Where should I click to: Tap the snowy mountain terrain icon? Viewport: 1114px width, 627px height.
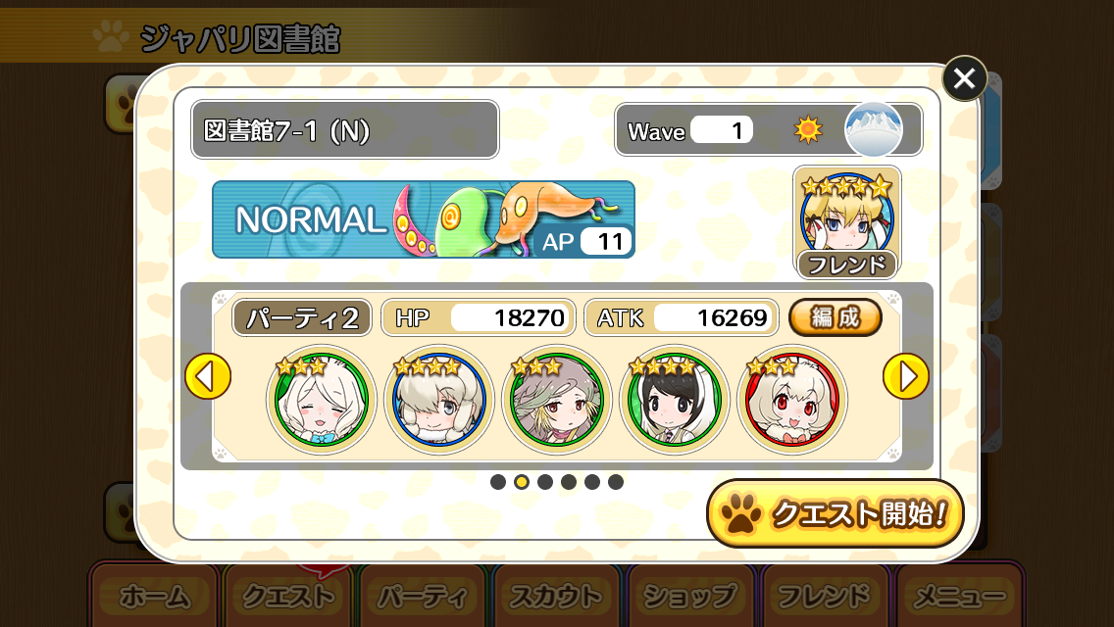[873, 129]
